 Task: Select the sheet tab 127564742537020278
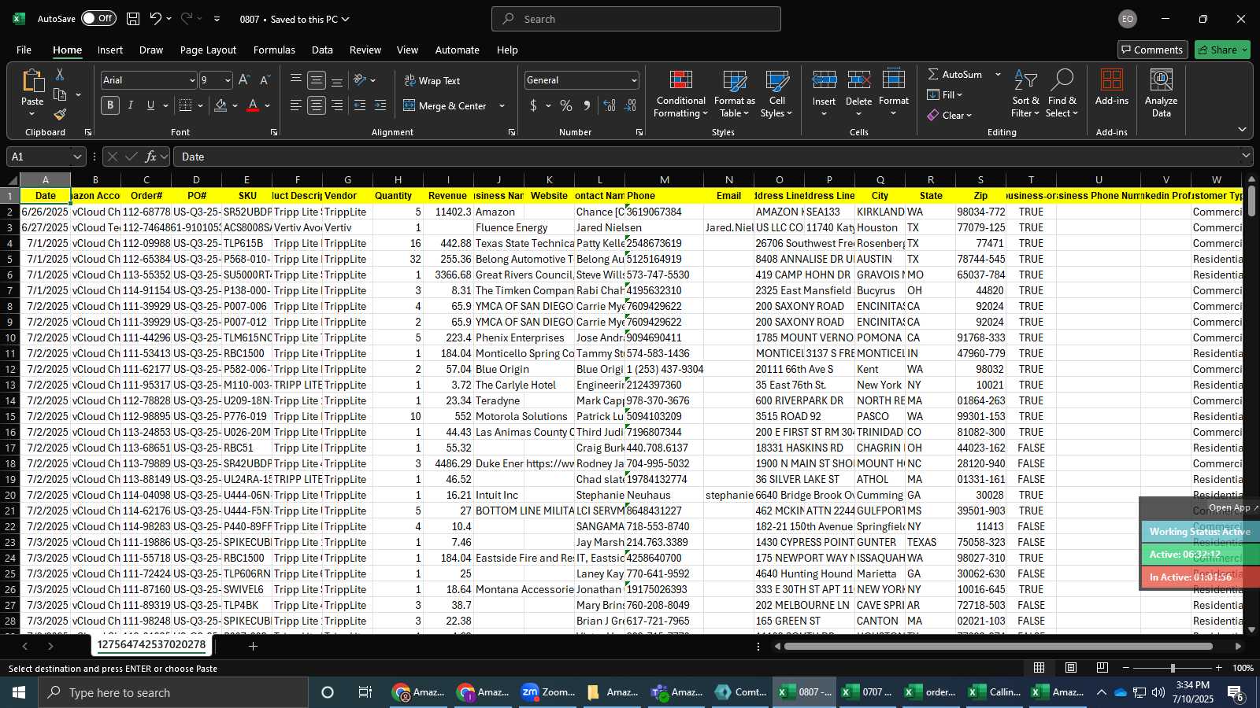point(151,645)
